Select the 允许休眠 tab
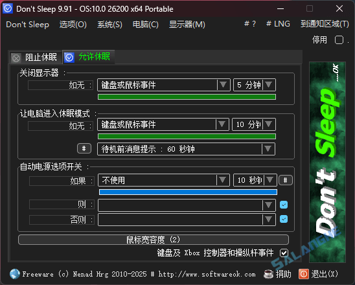This screenshot has width=355, height=285. pyautogui.click(x=89, y=57)
